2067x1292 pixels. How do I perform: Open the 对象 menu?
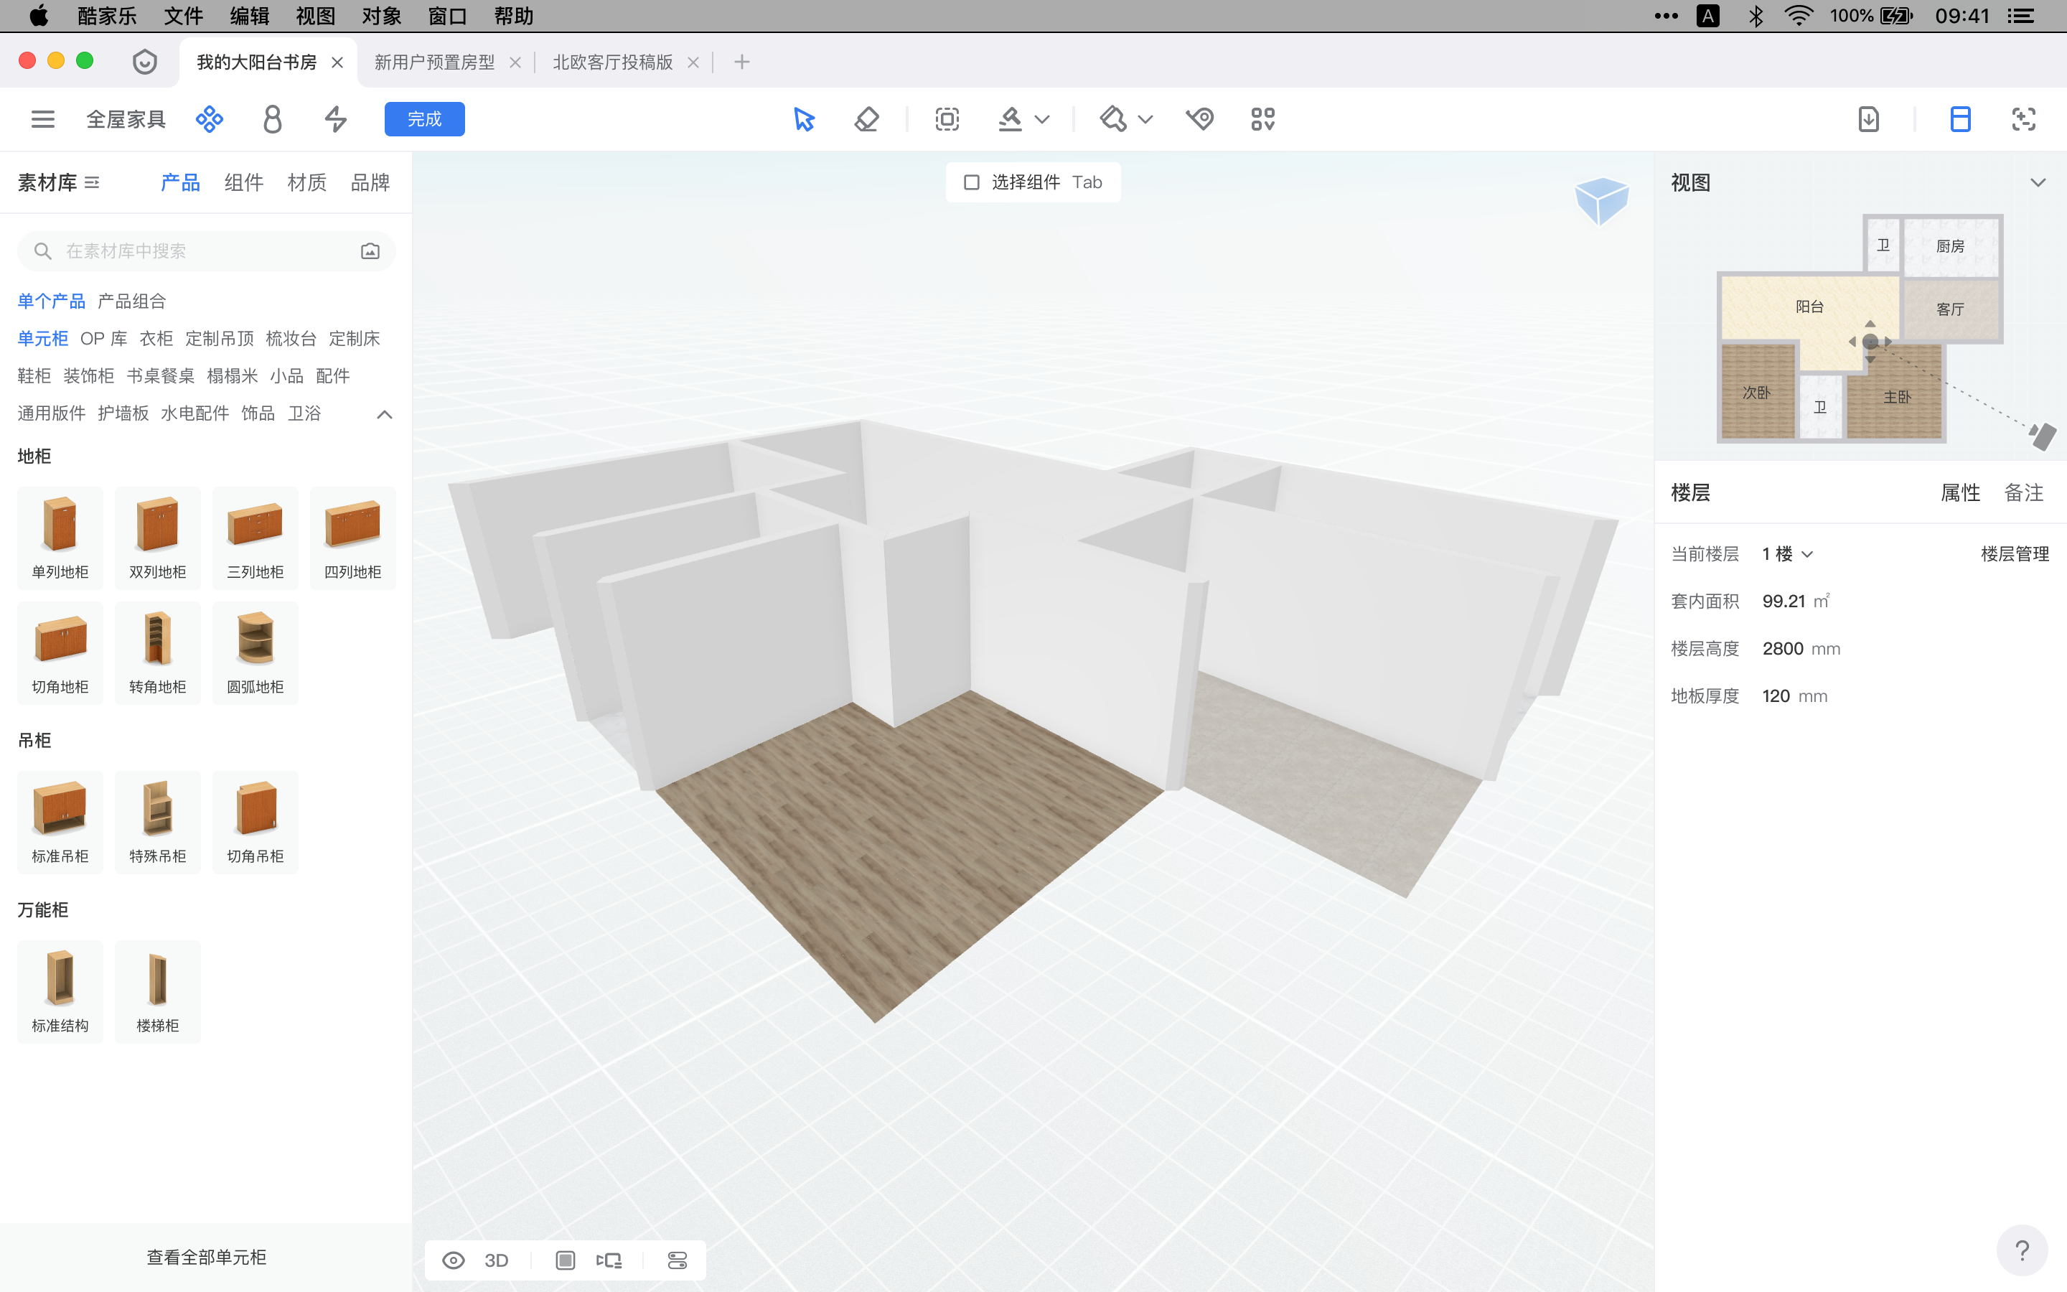pos(382,17)
